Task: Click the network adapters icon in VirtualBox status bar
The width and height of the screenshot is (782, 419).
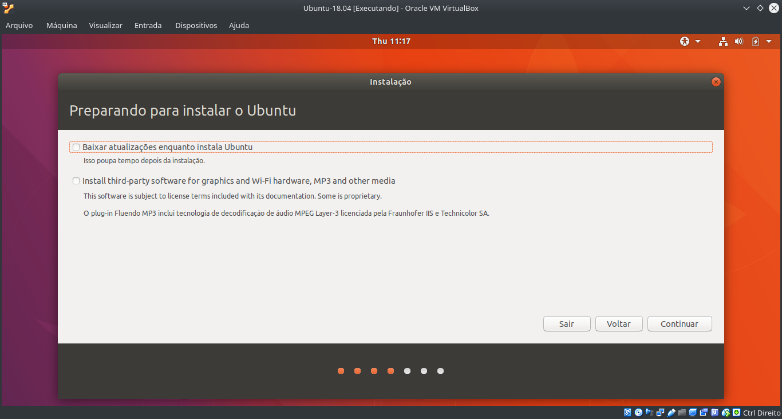Action: coord(661,412)
